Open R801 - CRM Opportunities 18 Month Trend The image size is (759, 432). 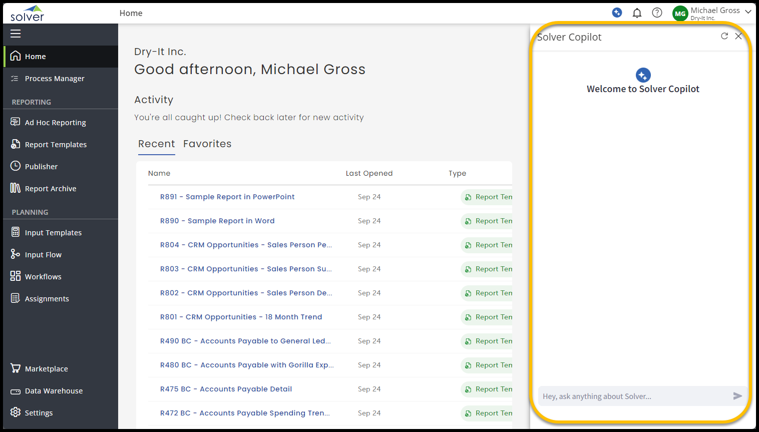tap(241, 317)
